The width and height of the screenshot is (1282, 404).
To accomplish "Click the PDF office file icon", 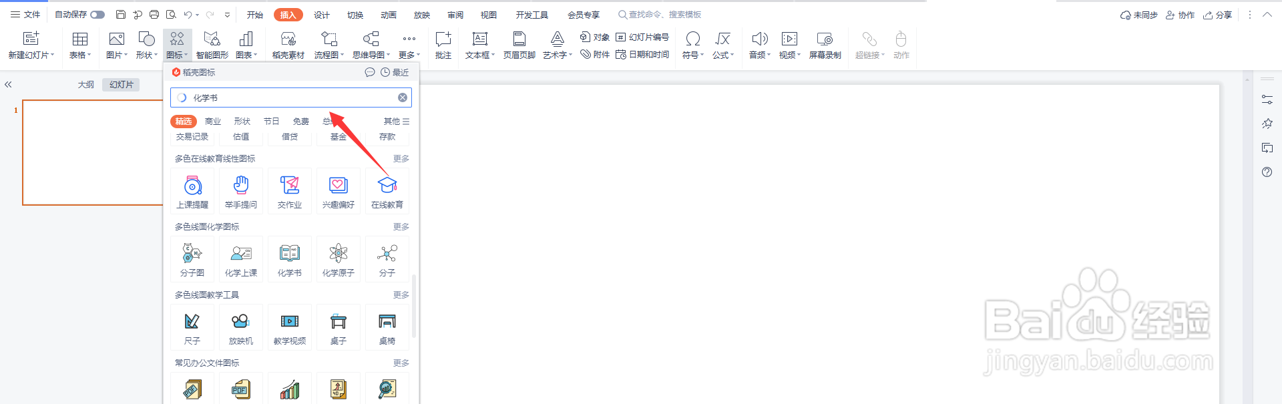I will (x=241, y=389).
